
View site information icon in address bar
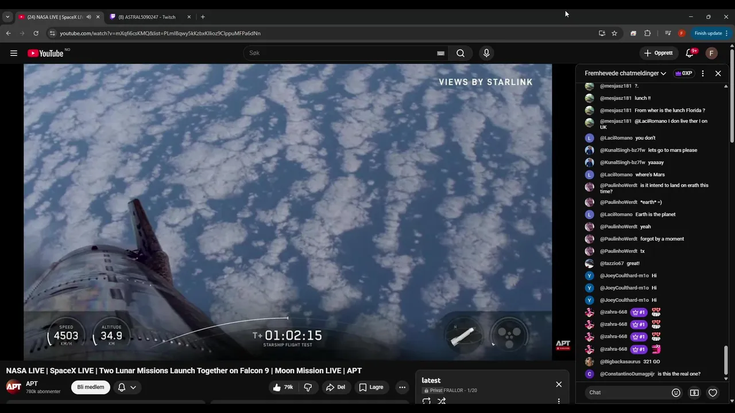[52, 33]
